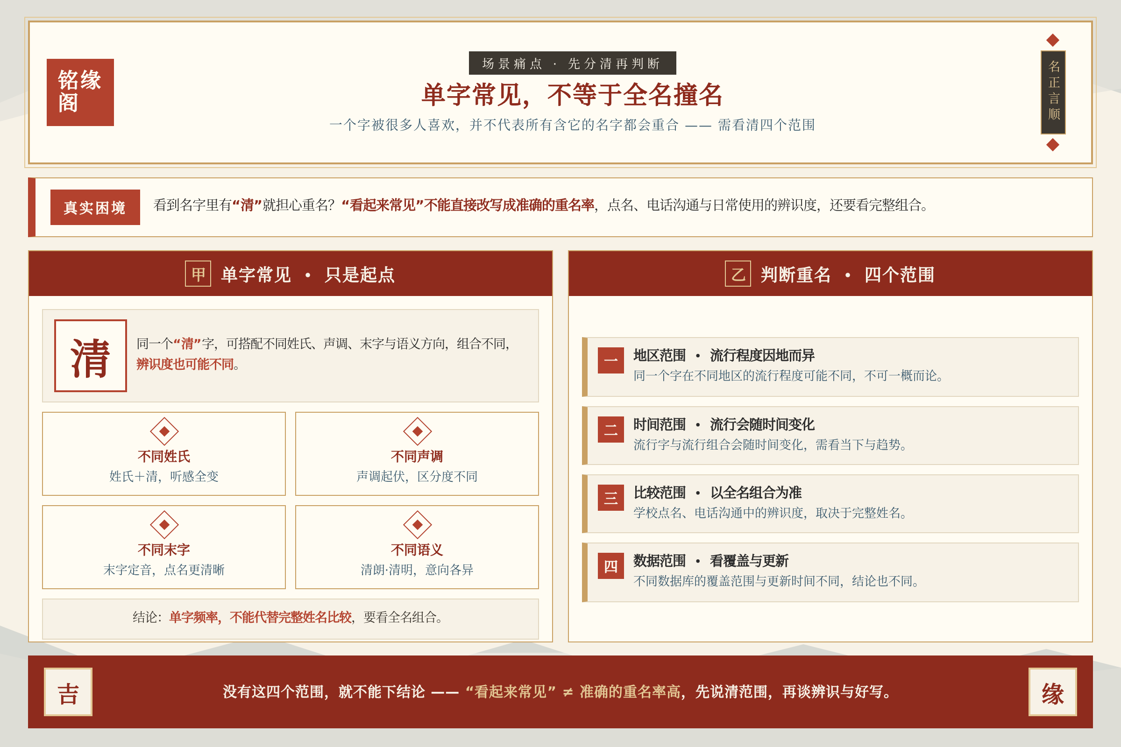Viewport: 1121px width, 747px height.
Task: Click the 缘 seal in footer
Action: (1052, 692)
